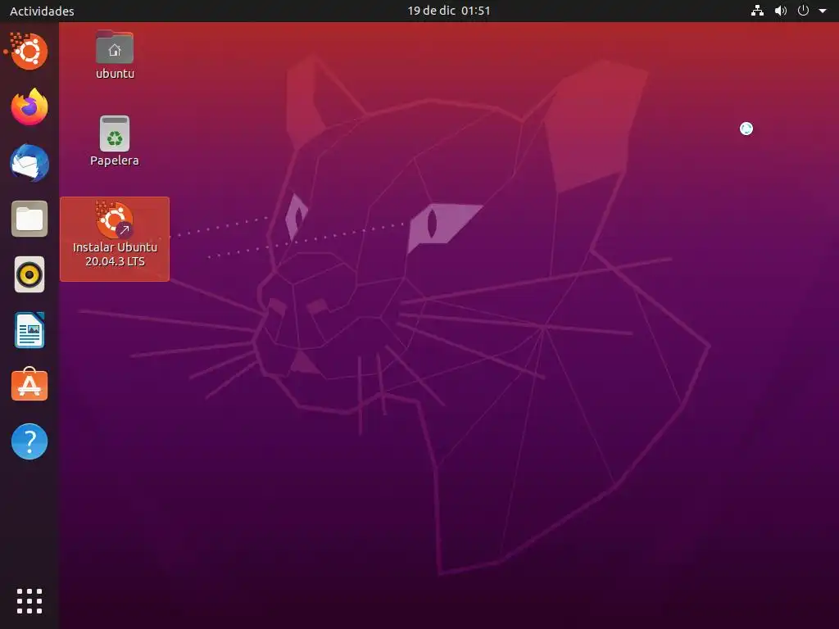Open Ubuntu Software store

(29, 385)
